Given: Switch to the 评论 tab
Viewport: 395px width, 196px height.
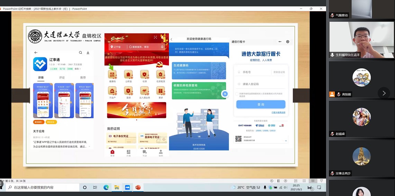Looking at the screenshot, I should click(62, 78).
